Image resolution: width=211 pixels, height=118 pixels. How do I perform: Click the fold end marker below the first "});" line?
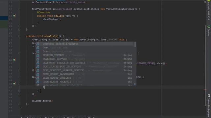[x=19, y=29]
